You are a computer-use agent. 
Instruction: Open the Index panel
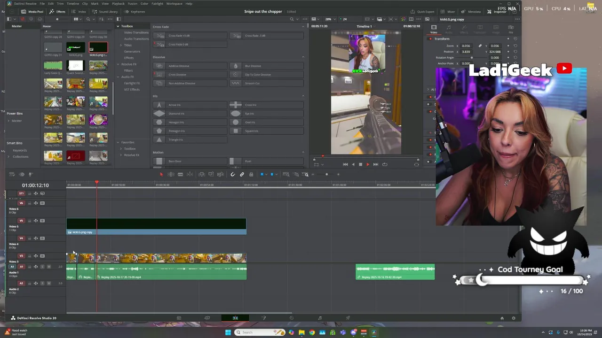coord(79,12)
